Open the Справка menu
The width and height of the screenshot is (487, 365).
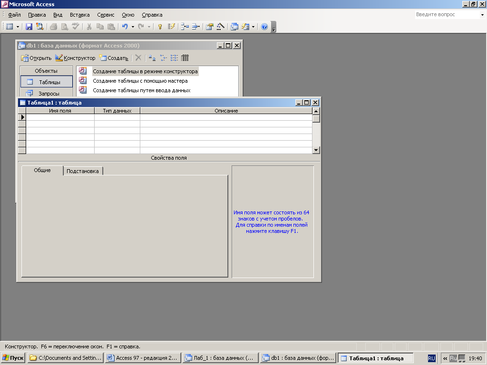(152, 15)
